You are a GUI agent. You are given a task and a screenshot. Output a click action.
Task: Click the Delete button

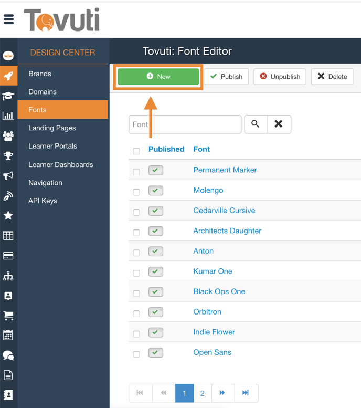(332, 77)
